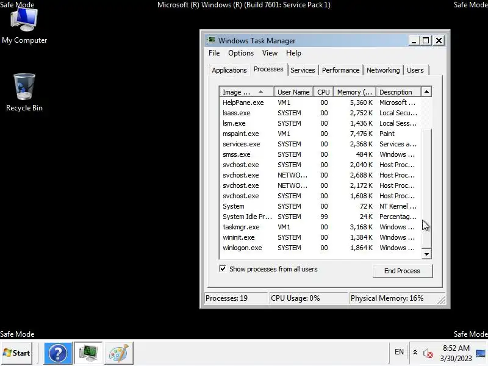This screenshot has height=366, width=488.
Task: Switch to the Applications tab
Action: click(x=229, y=70)
